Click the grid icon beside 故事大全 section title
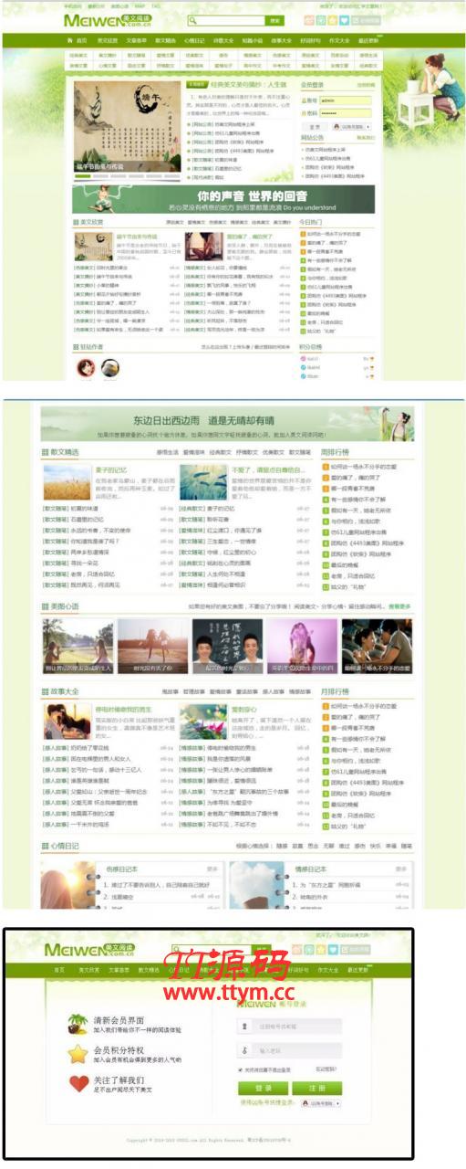Viewport: 466px width, 1169px height. pos(45,691)
